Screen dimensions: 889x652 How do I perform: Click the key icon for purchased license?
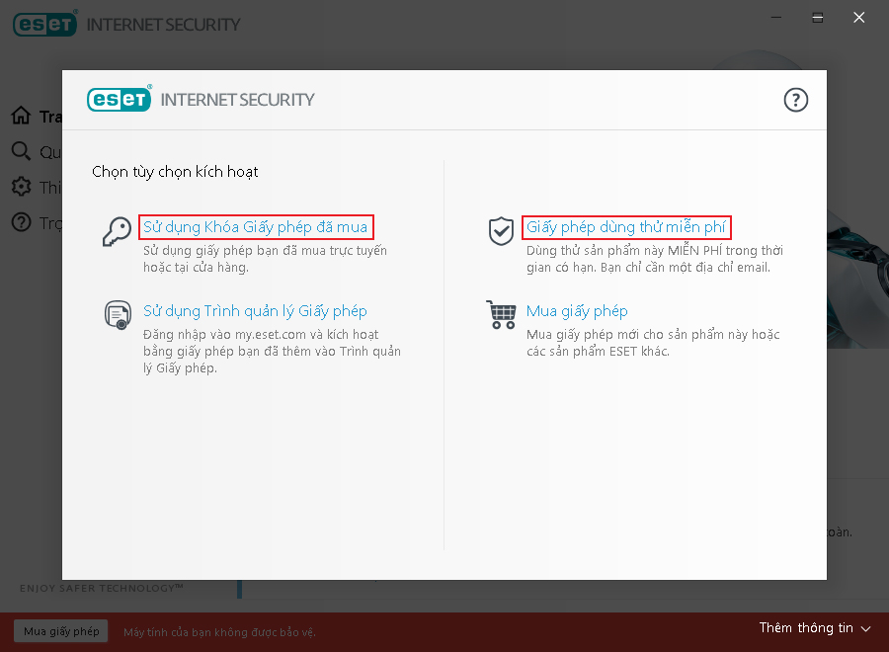click(x=117, y=231)
